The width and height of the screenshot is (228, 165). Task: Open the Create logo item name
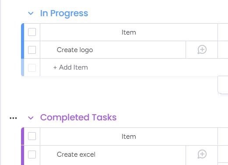point(75,50)
